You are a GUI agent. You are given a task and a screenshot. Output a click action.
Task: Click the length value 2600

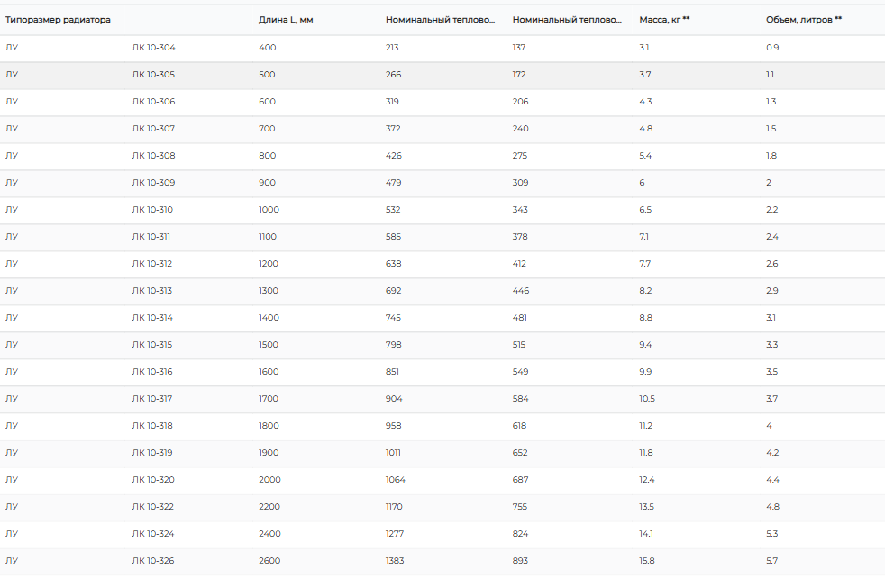click(x=269, y=561)
